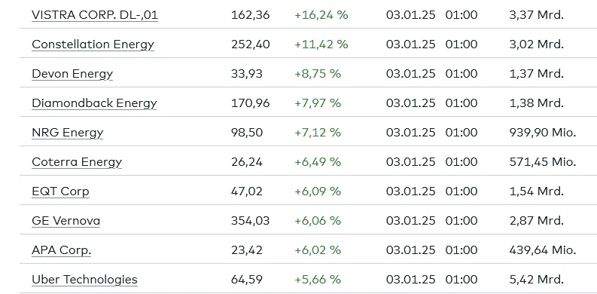The image size is (597, 294).
Task: Click the EQT Corp link
Action: 60,191
